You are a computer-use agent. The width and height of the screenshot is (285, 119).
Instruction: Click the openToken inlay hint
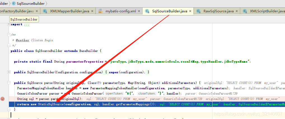coord(115,94)
